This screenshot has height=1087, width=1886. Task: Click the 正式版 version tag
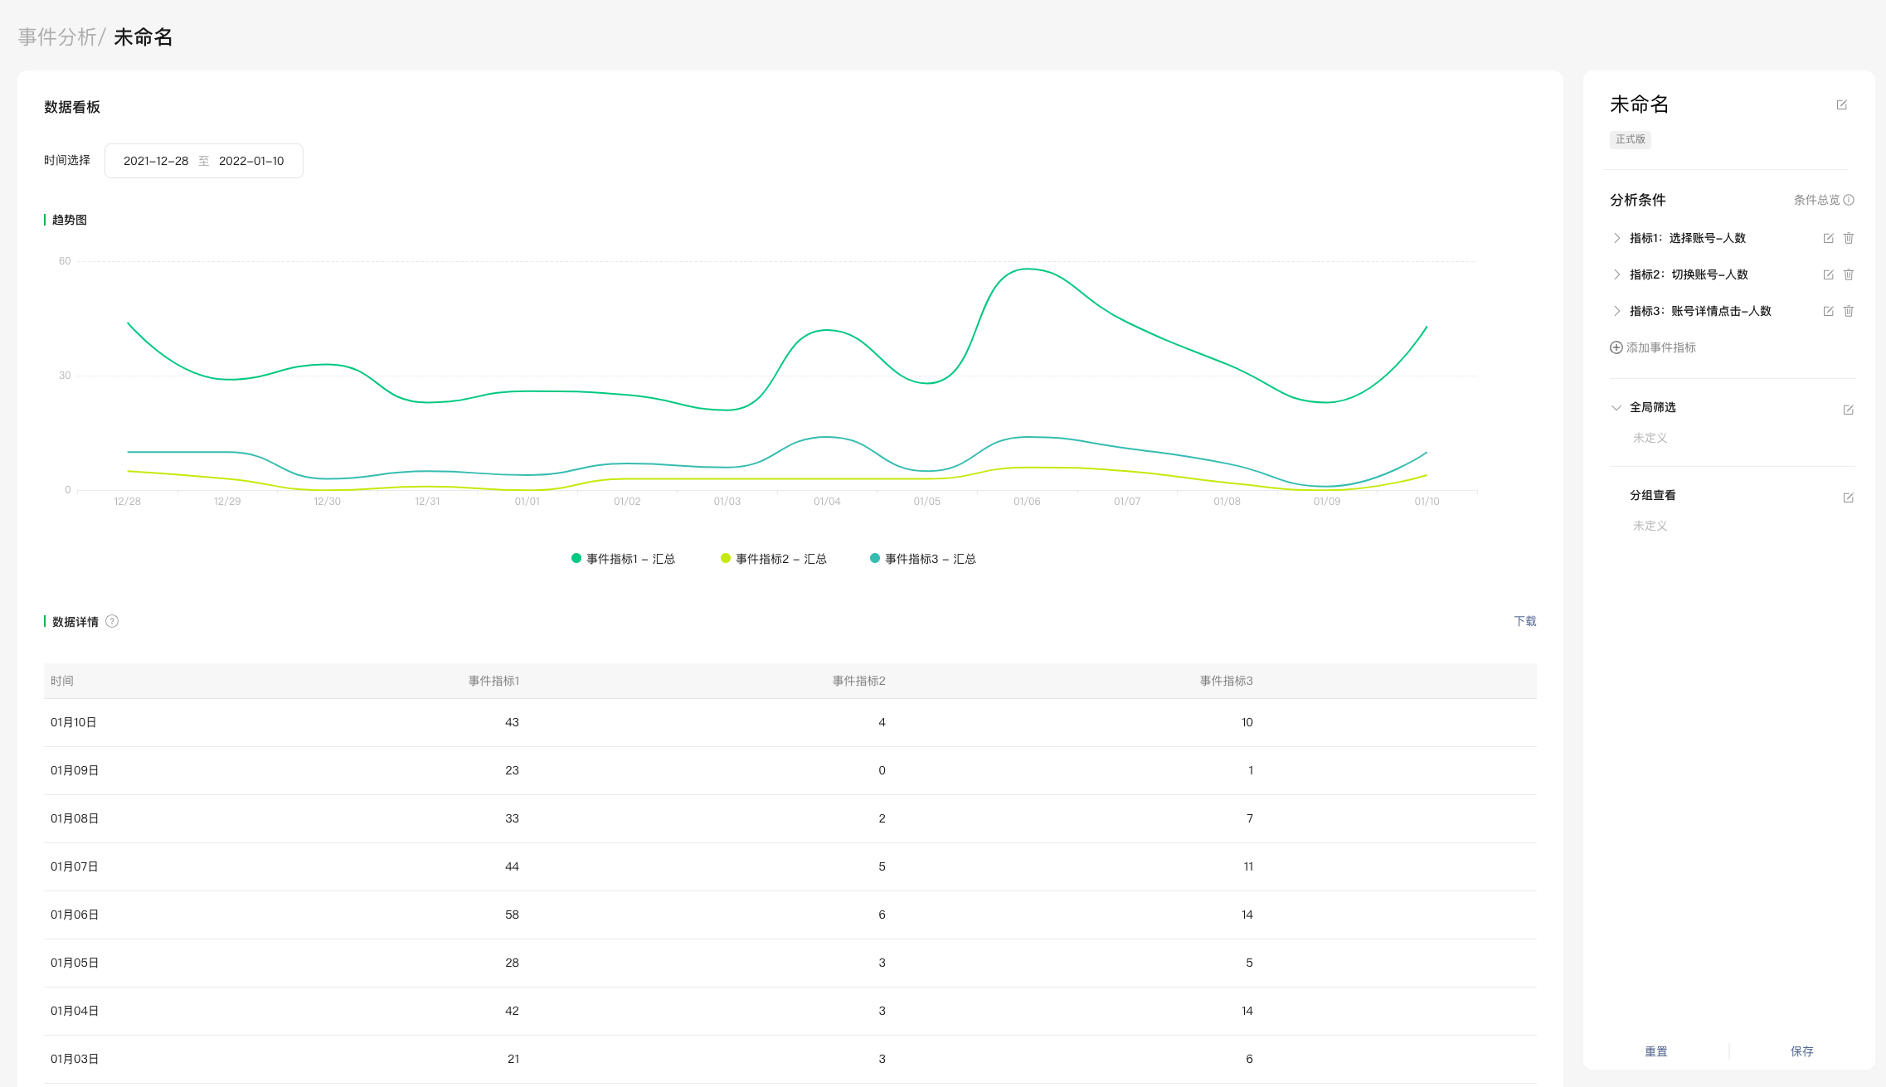1631,139
